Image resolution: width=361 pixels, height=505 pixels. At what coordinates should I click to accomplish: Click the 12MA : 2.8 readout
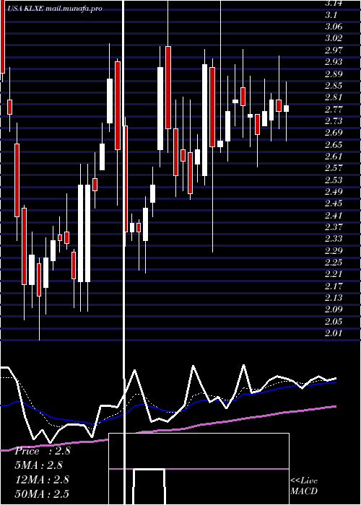42,480
